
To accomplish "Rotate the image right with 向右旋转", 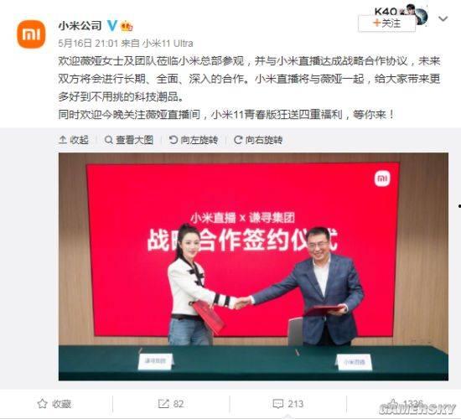I will click(258, 140).
